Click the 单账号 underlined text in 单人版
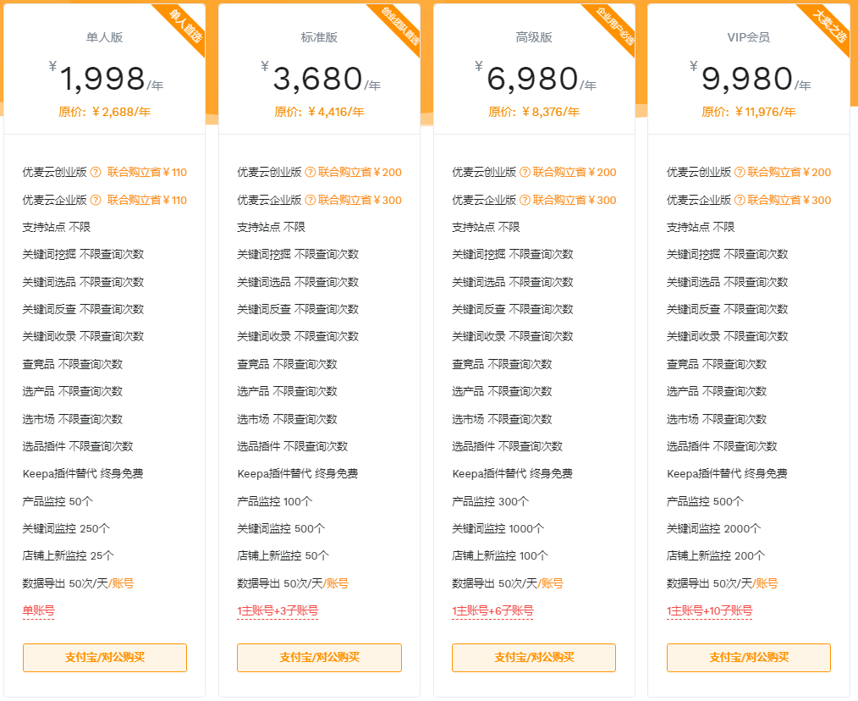The width and height of the screenshot is (858, 701). pos(38,610)
